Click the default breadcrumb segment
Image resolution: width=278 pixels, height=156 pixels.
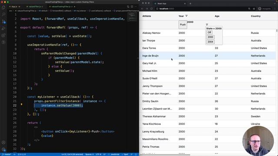click(43, 11)
